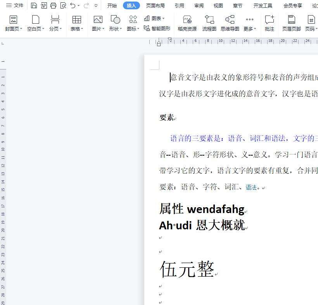
Task: Click the 流程图 flowchart icon
Action: 209,23
